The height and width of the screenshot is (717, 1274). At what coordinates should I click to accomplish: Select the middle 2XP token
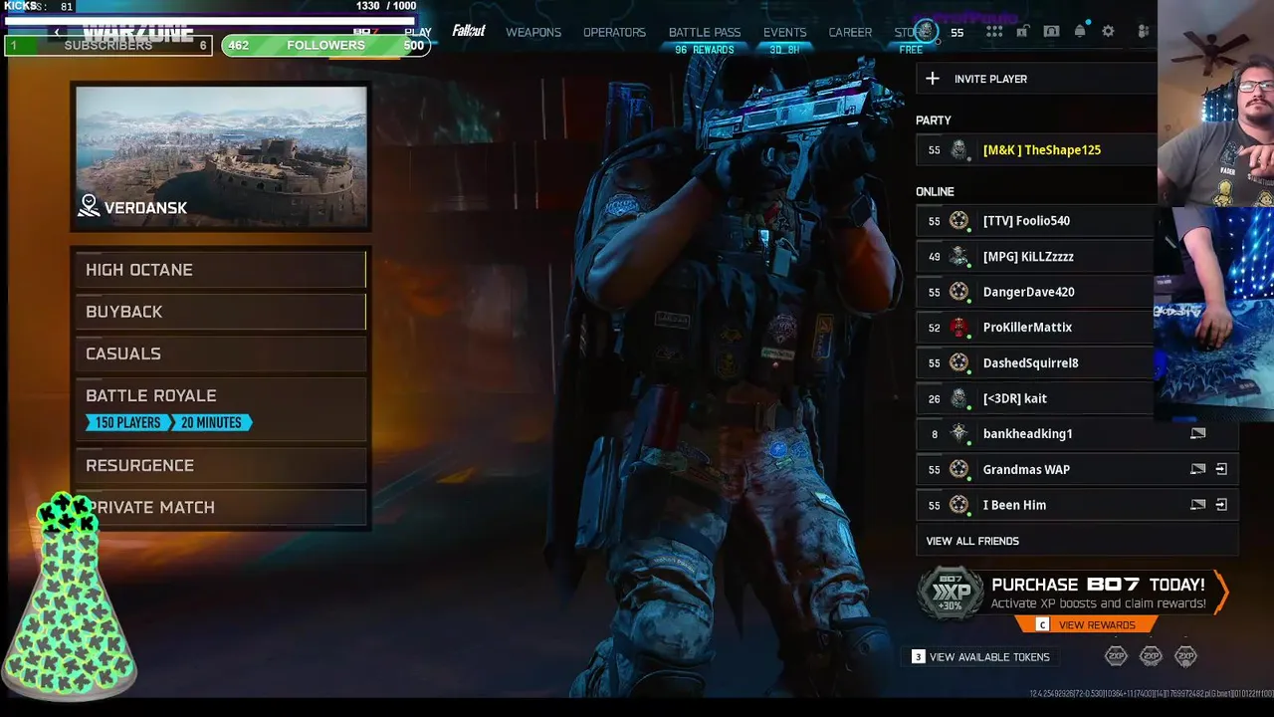1151,655
